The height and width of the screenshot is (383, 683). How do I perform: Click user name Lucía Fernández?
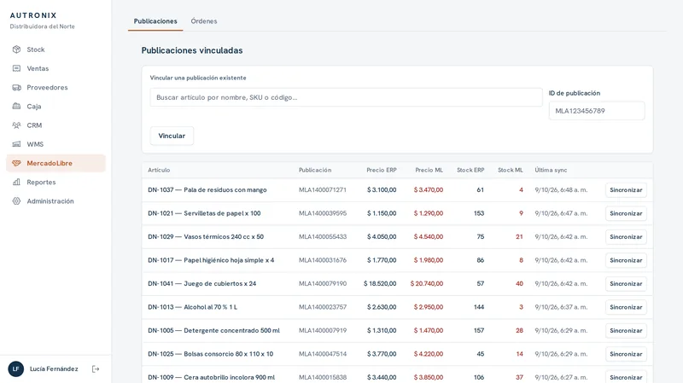pyautogui.click(x=54, y=369)
